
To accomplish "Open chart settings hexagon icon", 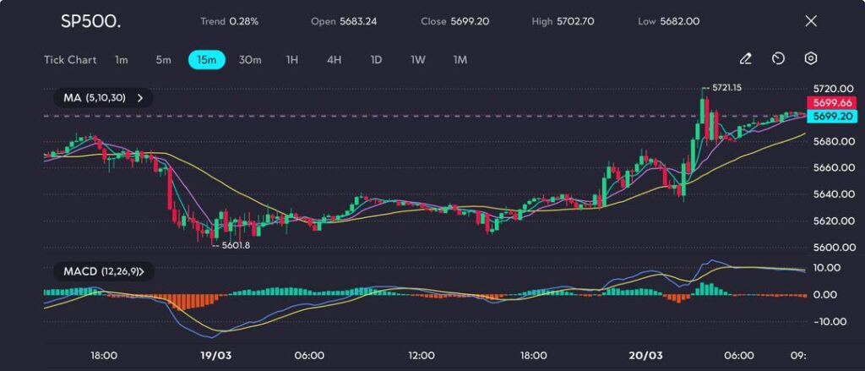I will click(x=811, y=59).
